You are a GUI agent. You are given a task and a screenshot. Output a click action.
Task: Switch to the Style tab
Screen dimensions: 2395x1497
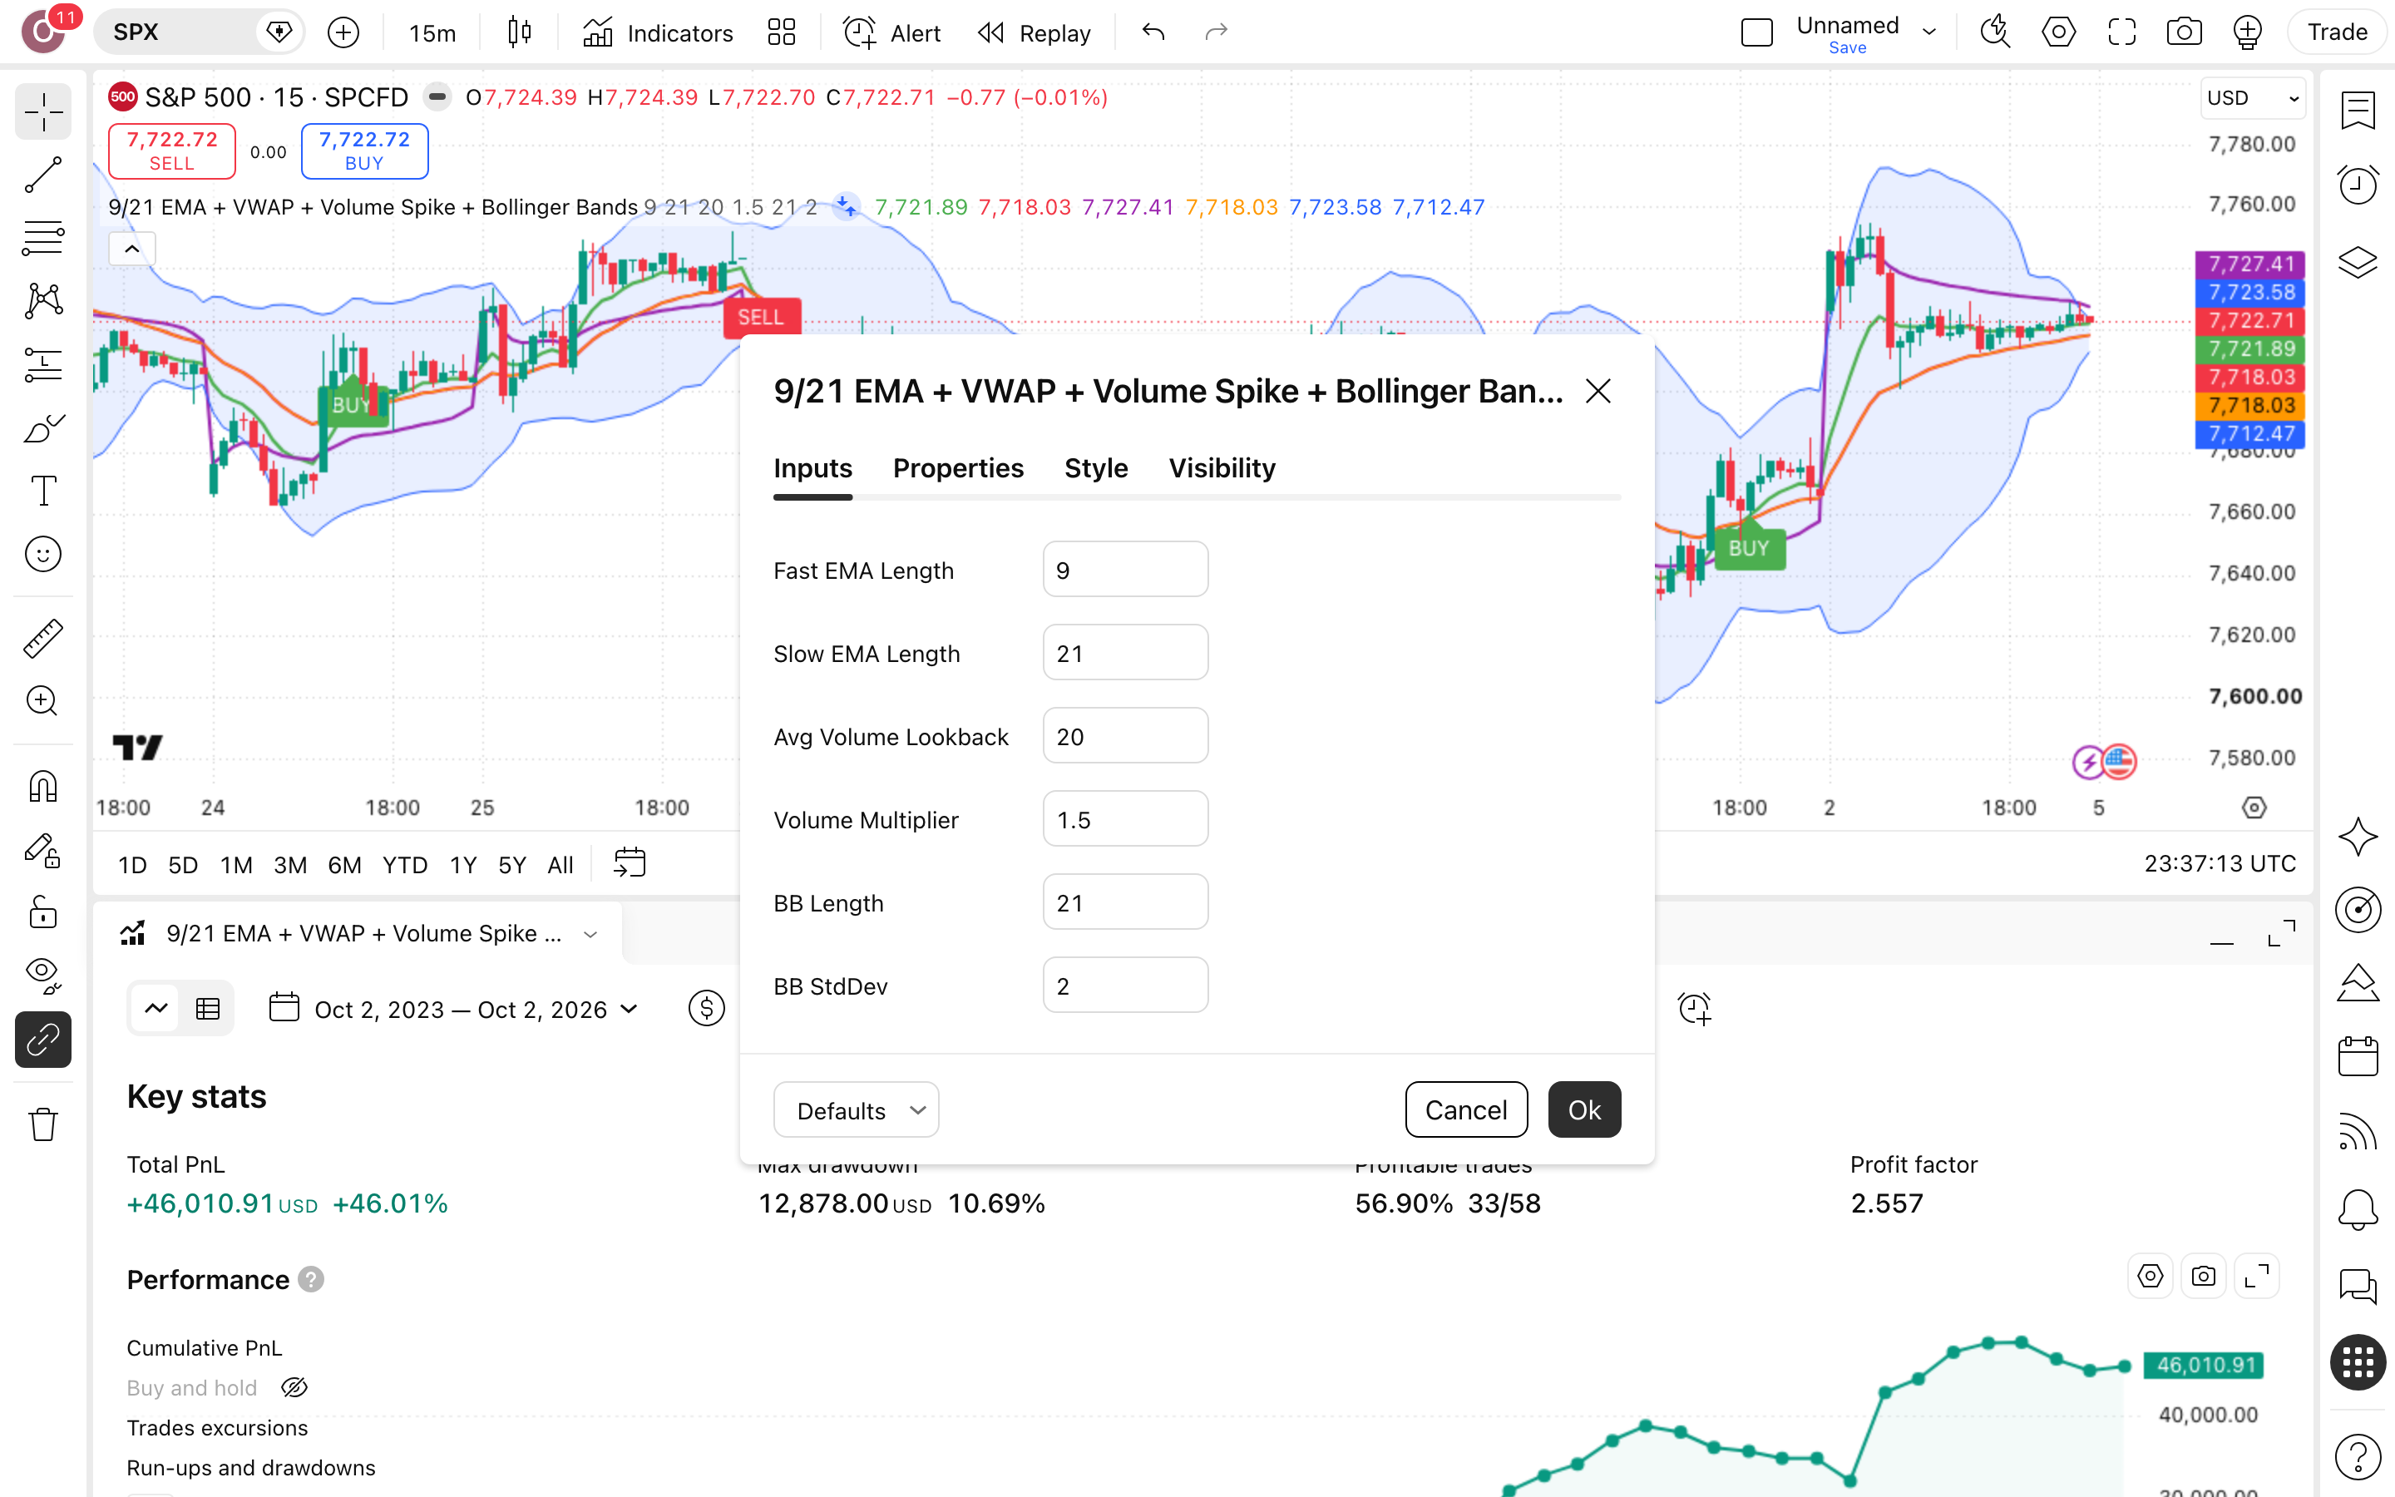pos(1095,468)
